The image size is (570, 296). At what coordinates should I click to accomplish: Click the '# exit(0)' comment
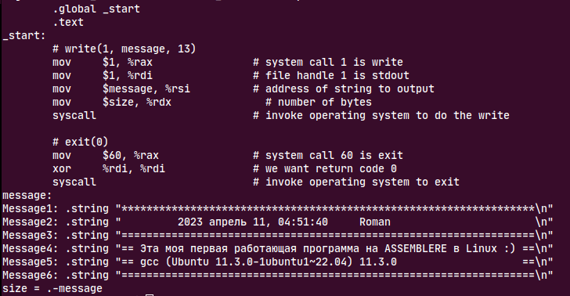[81, 142]
